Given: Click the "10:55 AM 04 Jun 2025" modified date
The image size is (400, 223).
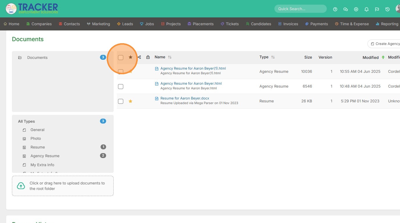Looking at the screenshot, I should [360, 72].
